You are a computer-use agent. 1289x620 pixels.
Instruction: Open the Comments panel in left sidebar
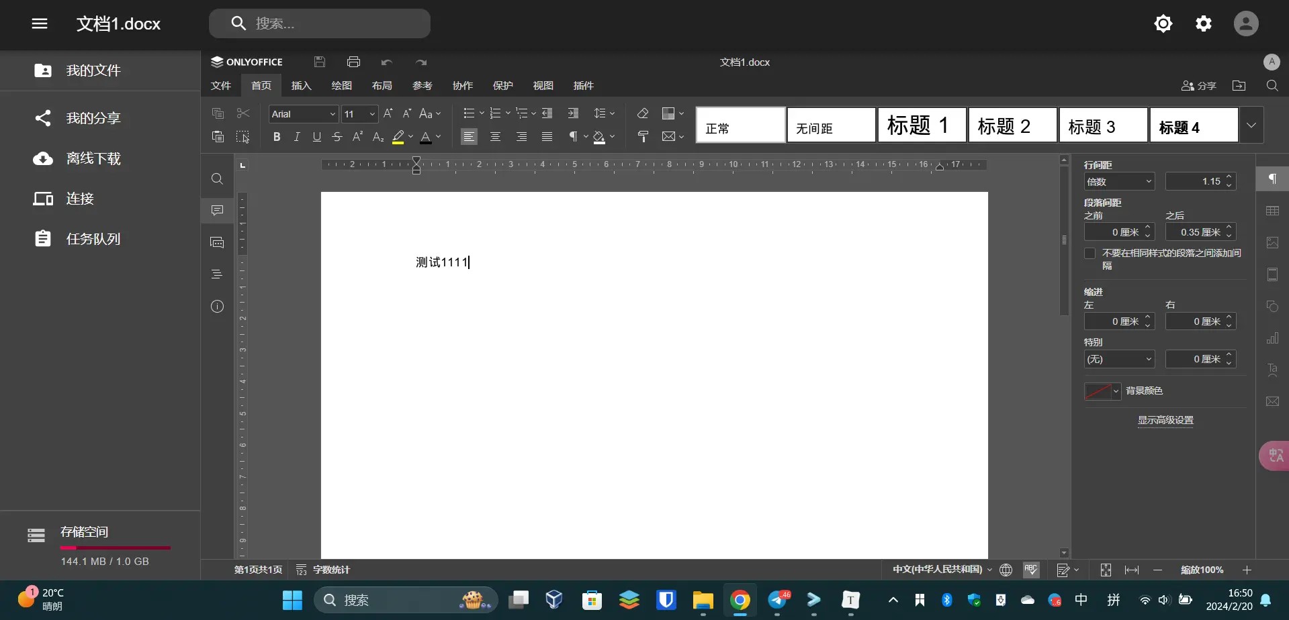[217, 211]
